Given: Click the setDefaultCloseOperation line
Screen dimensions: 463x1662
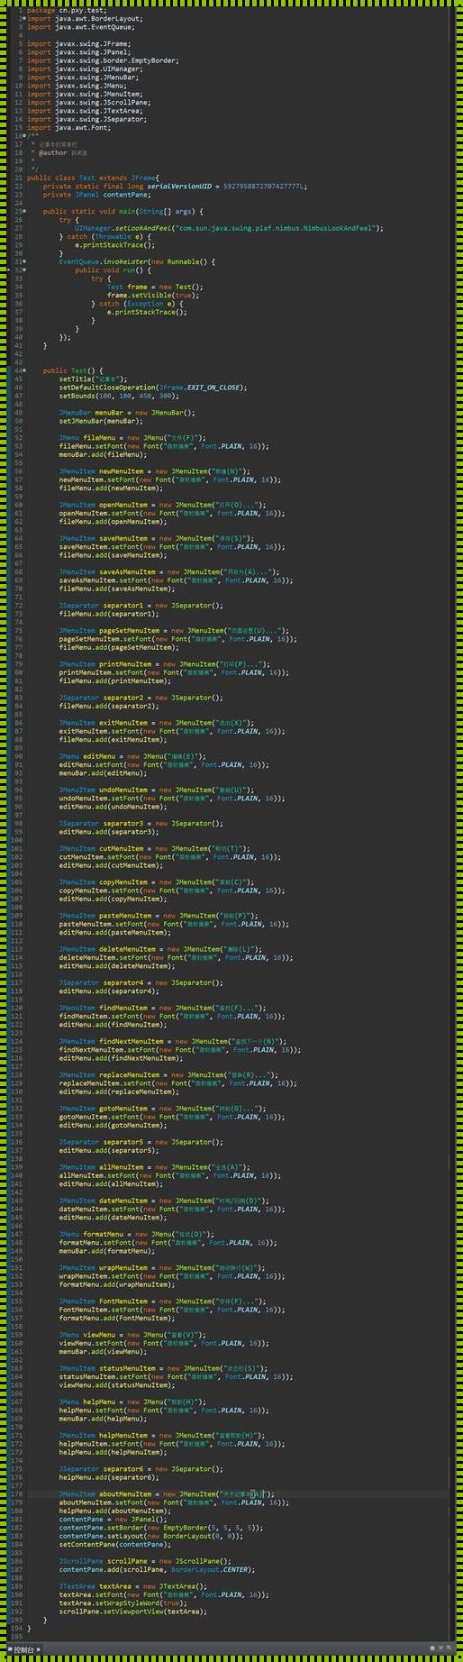Looking at the screenshot, I should [x=153, y=388].
